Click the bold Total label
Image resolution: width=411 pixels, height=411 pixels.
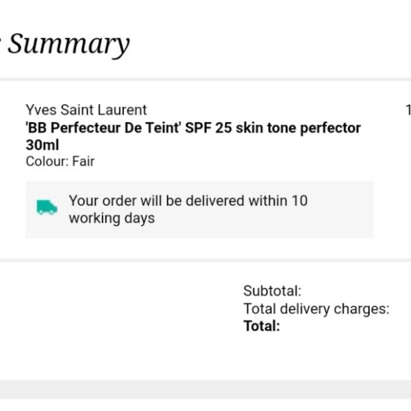262,326
